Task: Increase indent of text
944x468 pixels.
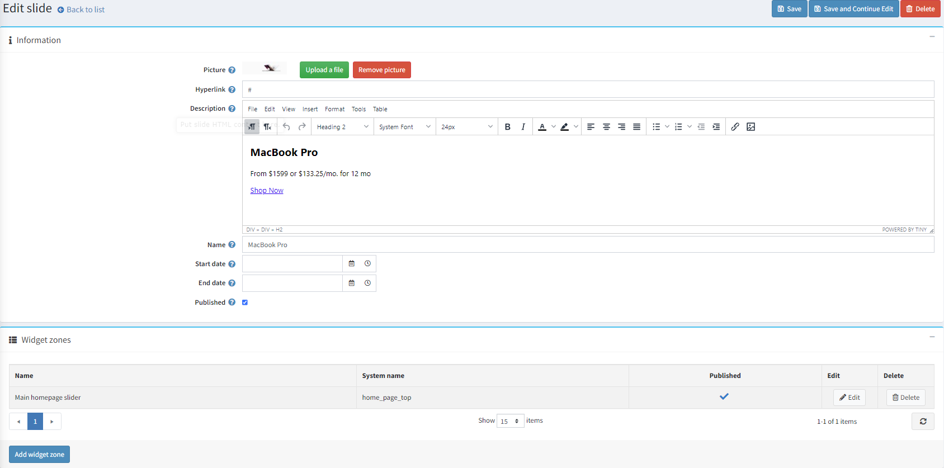Action: [716, 127]
